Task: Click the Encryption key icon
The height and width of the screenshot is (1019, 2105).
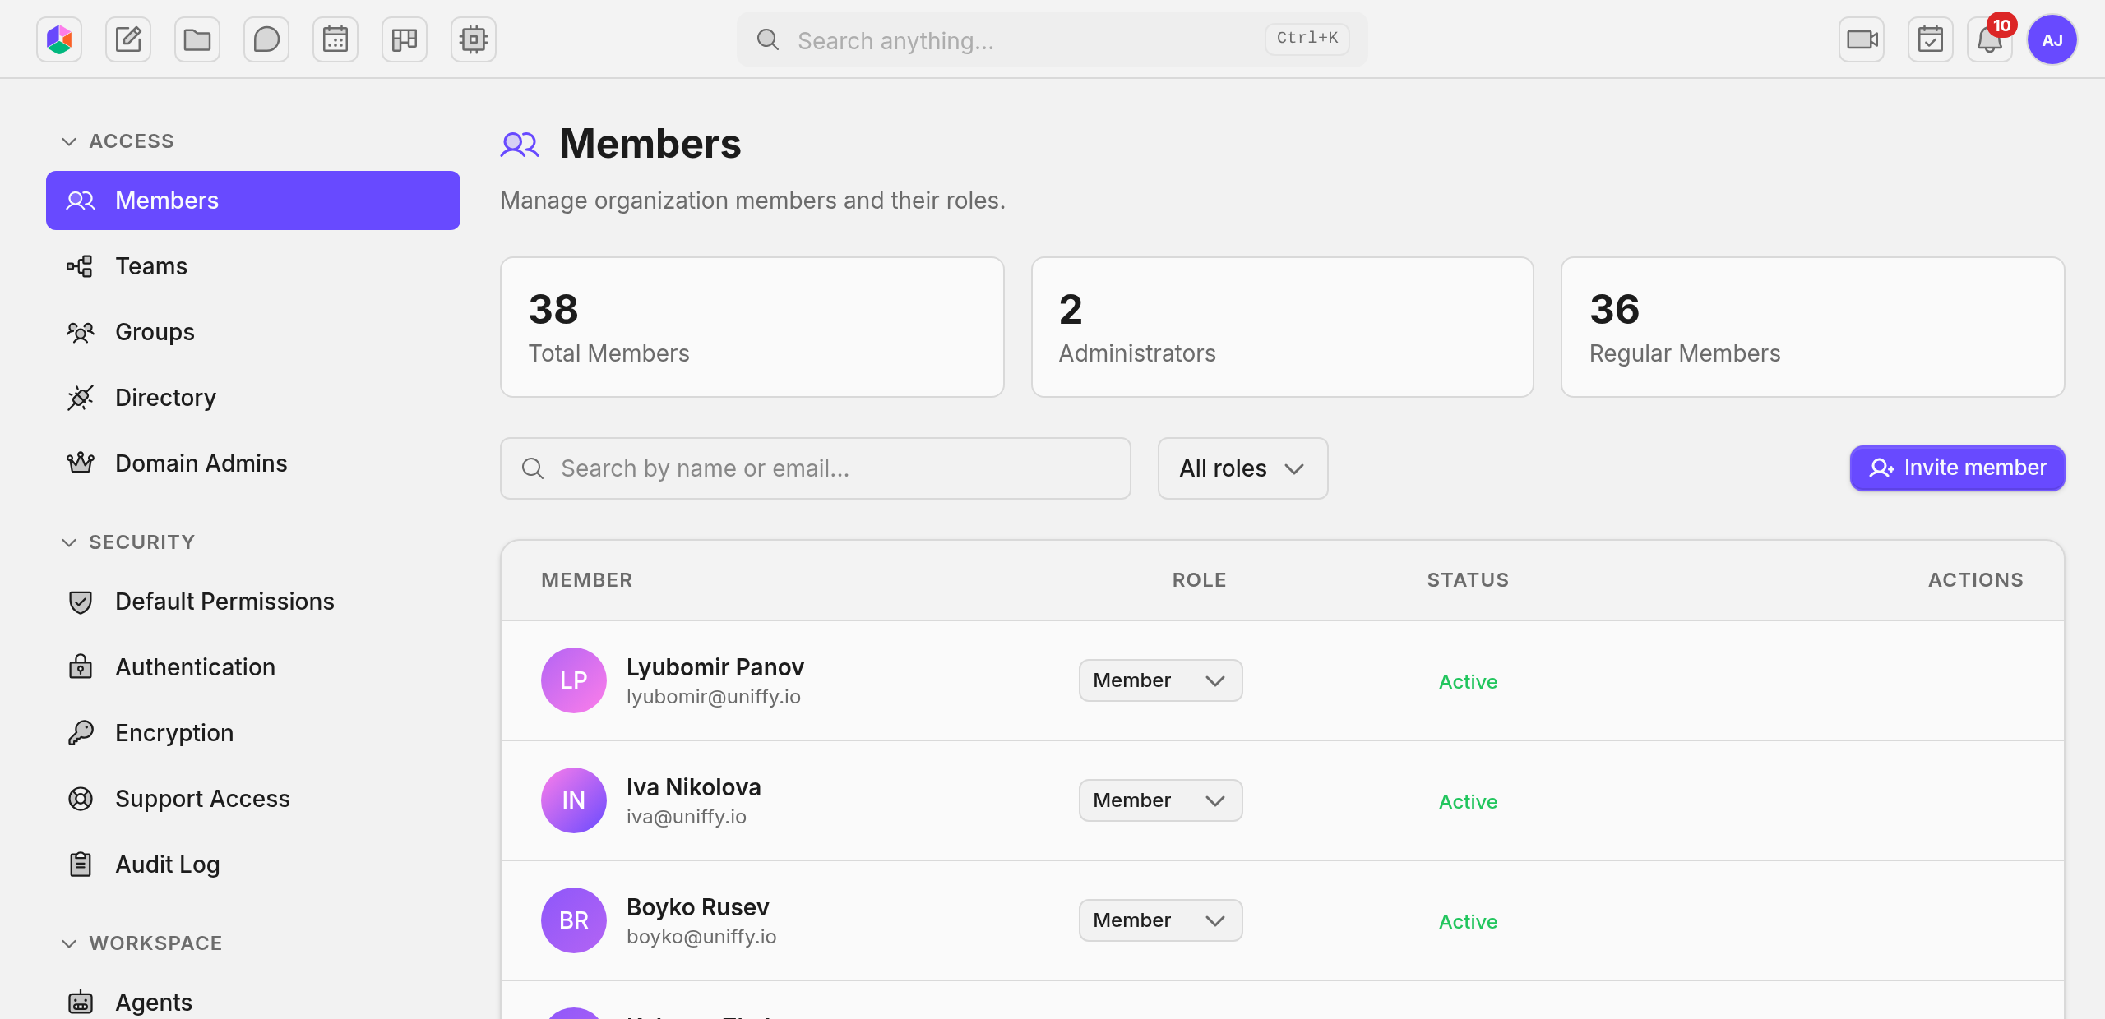Action: (80, 733)
